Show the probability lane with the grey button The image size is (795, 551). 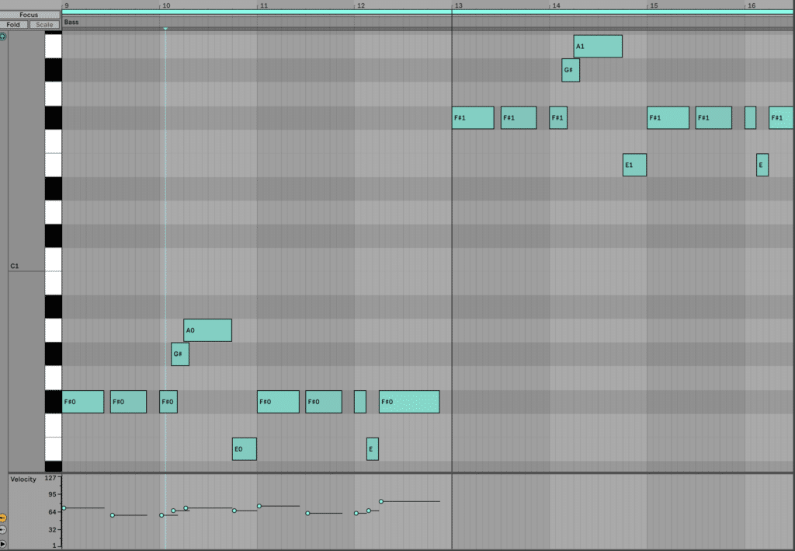[2, 530]
